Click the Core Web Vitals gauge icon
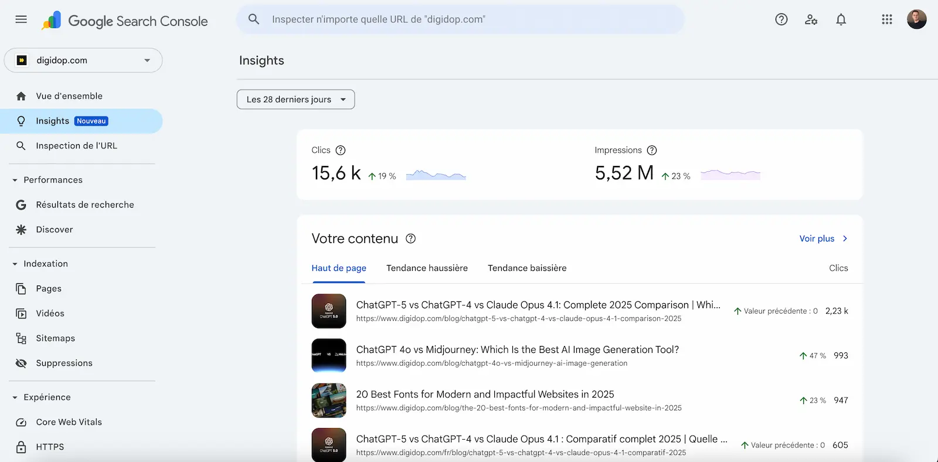Viewport: 938px width, 462px height. click(x=21, y=422)
